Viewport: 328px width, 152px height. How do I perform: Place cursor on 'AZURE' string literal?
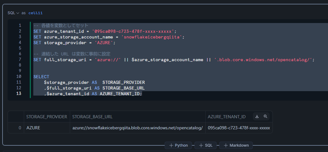(x=104, y=43)
